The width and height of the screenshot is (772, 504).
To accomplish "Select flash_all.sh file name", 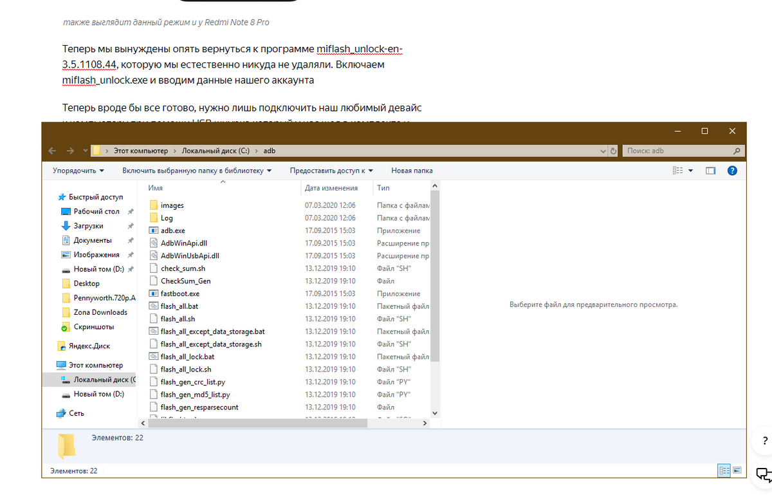I will 178,319.
